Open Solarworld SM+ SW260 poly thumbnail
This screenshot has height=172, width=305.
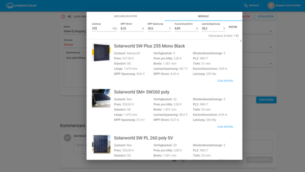[x=101, y=98]
